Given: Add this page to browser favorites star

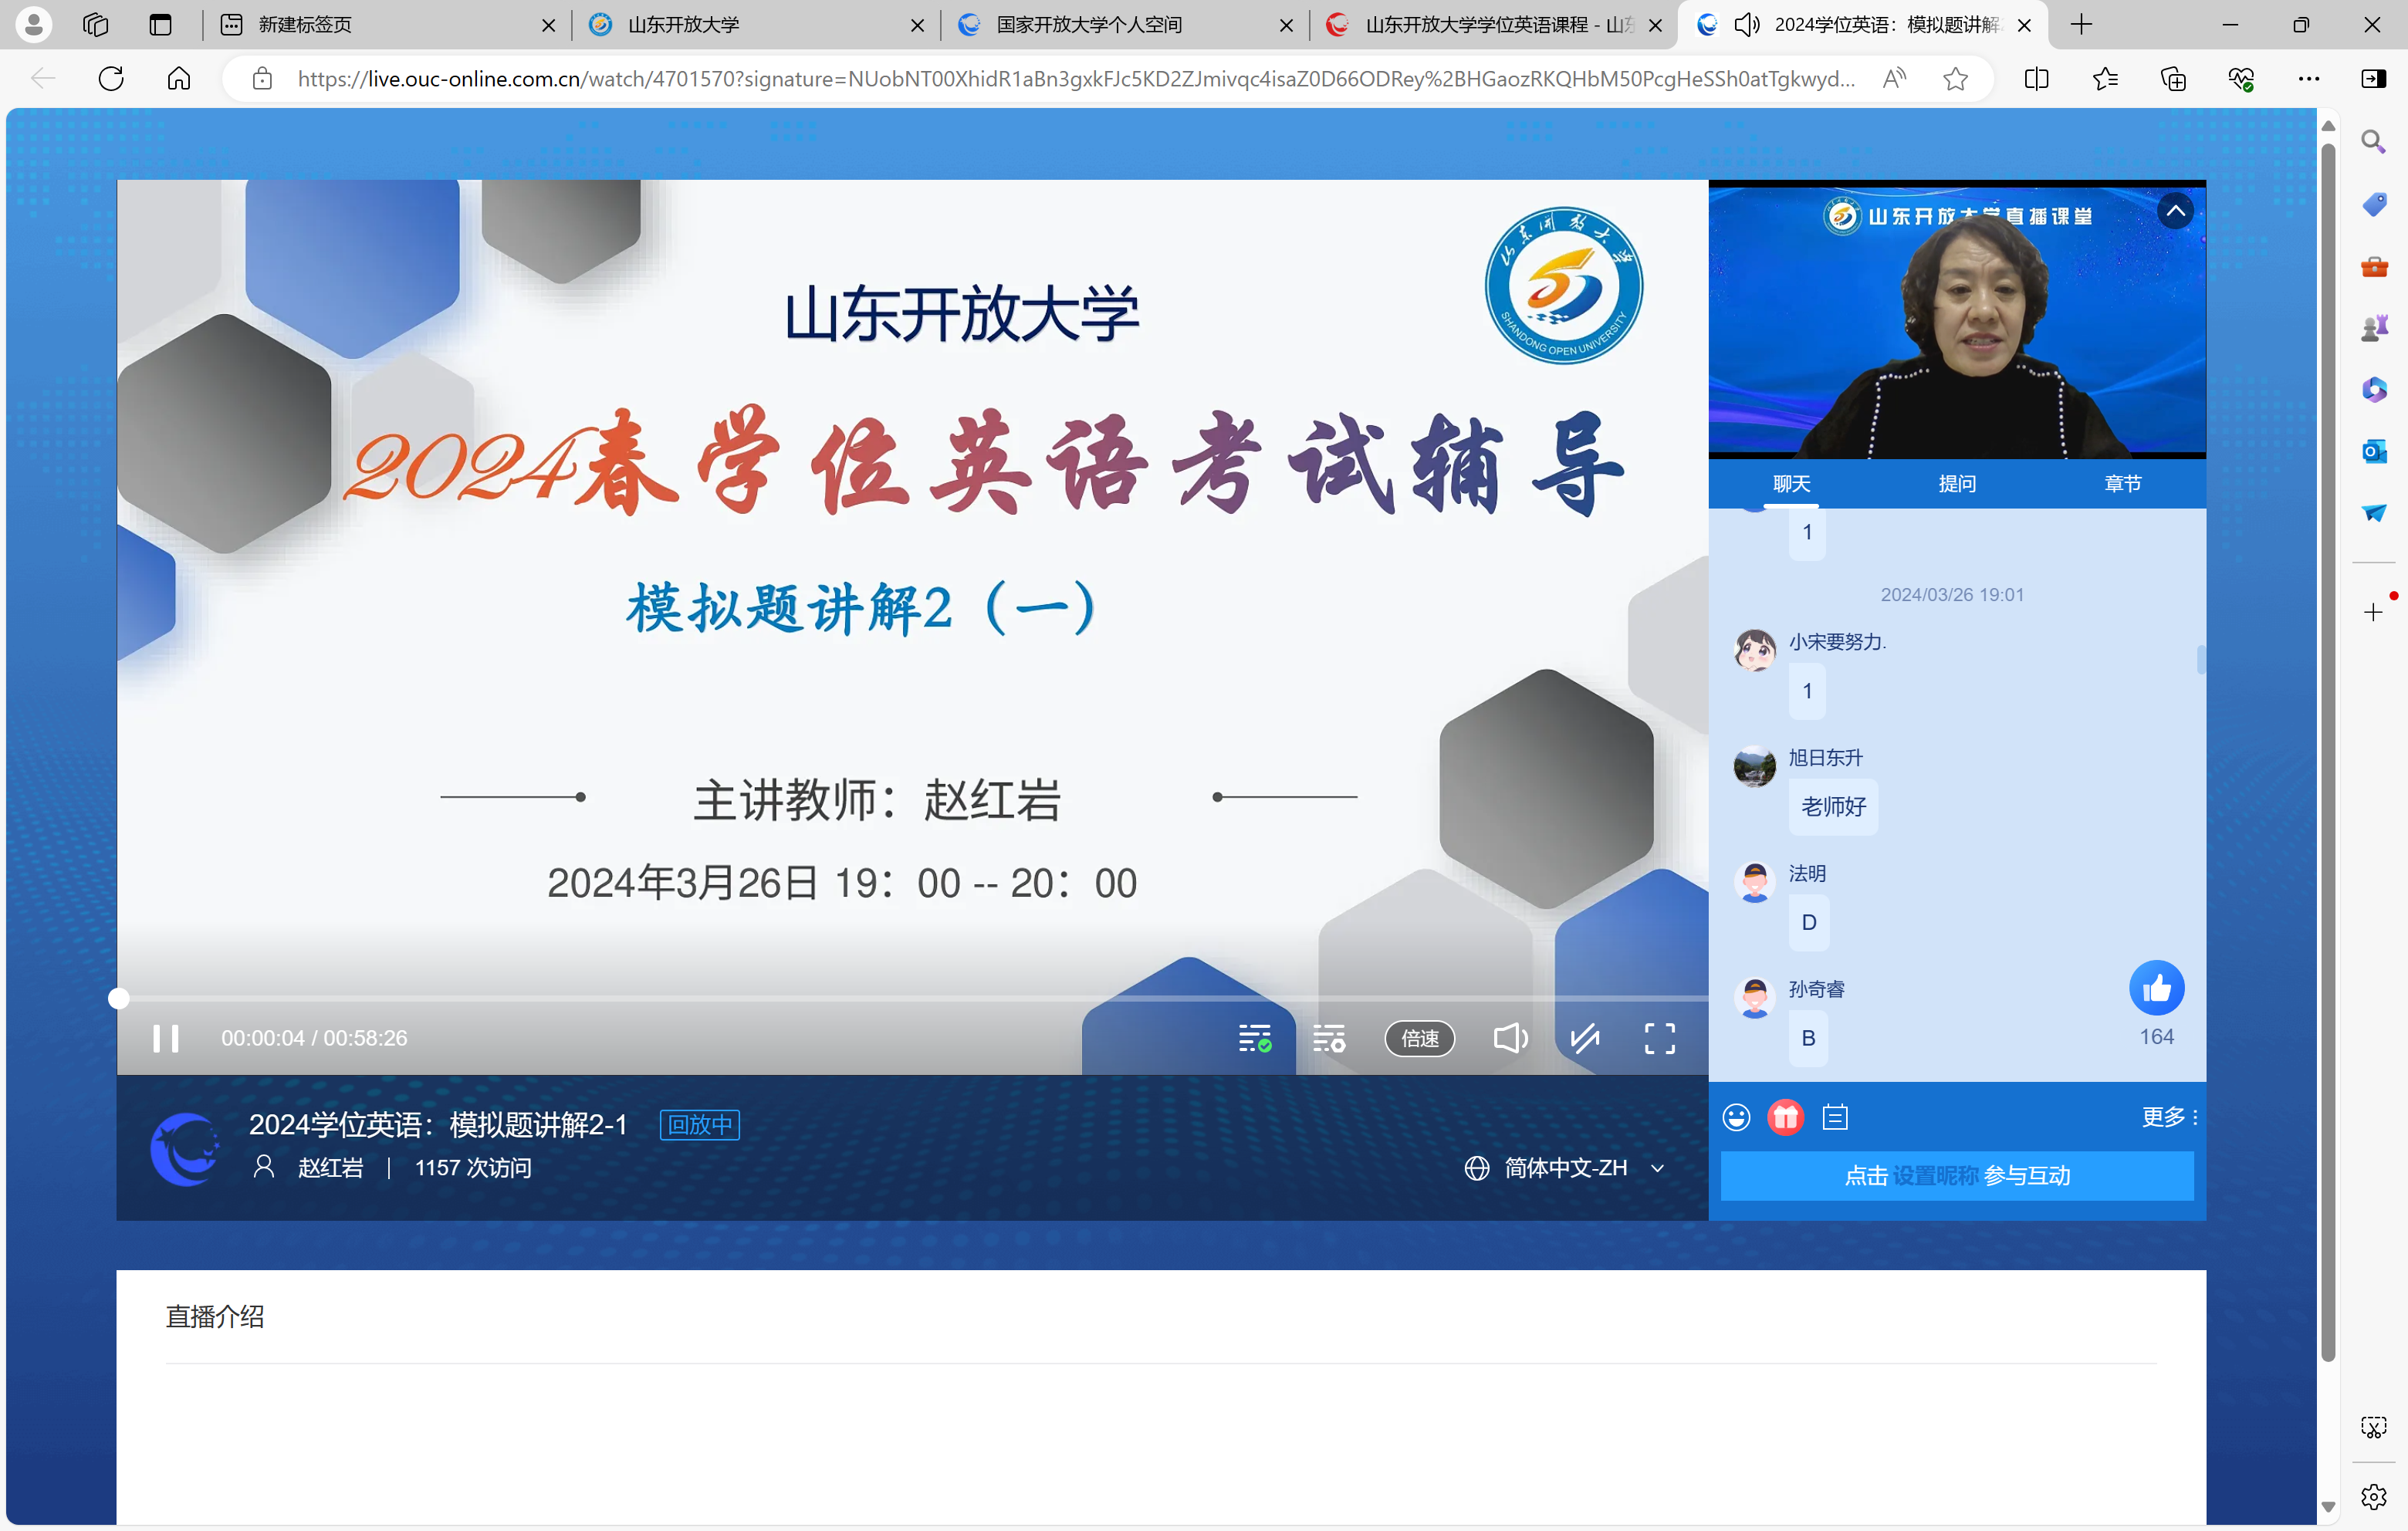Looking at the screenshot, I should pyautogui.click(x=1955, y=79).
